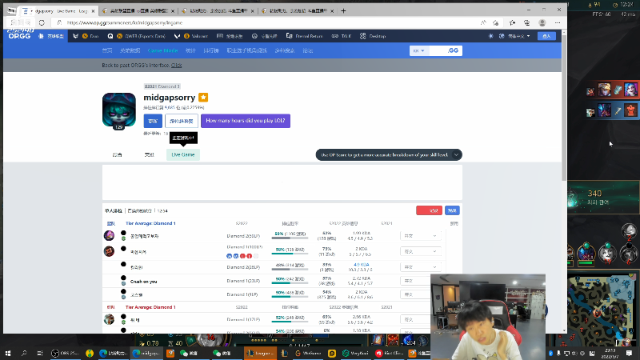Click the summoner search input field
Image resolution: width=640 pixels, height=360 pixels.
pos(437,50)
